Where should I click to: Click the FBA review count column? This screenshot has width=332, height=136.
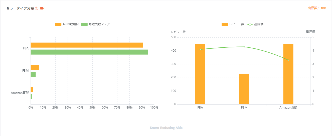pos(200,74)
